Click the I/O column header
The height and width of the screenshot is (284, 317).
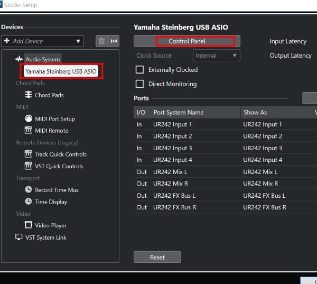click(x=141, y=112)
